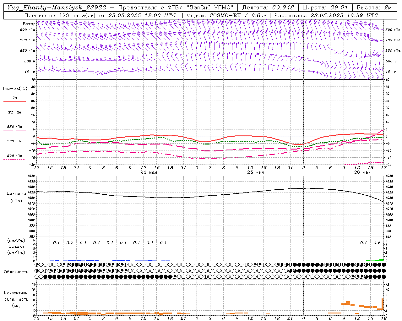Click the 25 мая date label
This screenshot has height=321, width=402.
point(255,172)
